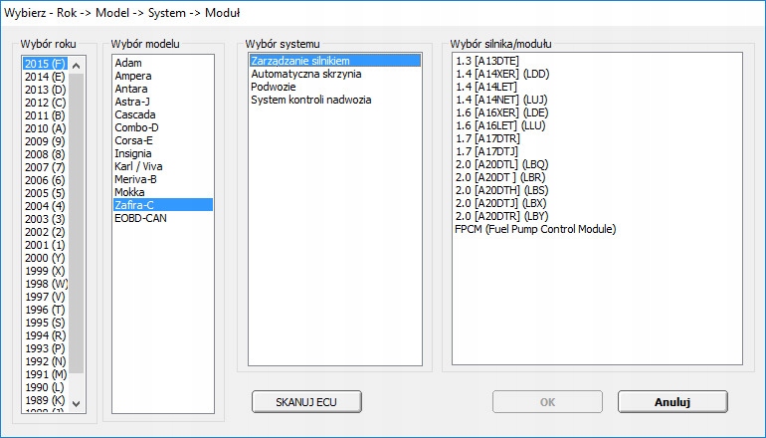
Task: Select EOBD-CAN model entry
Action: pos(140,217)
